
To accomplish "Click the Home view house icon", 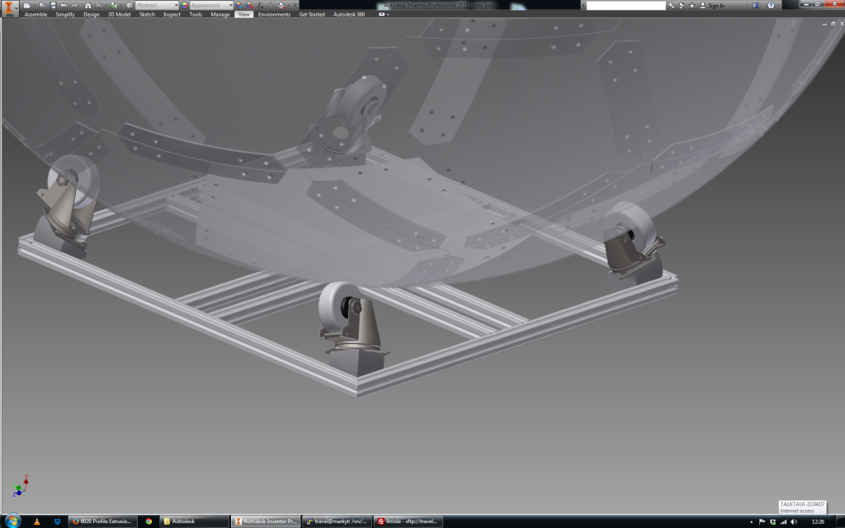I will coord(87,6).
